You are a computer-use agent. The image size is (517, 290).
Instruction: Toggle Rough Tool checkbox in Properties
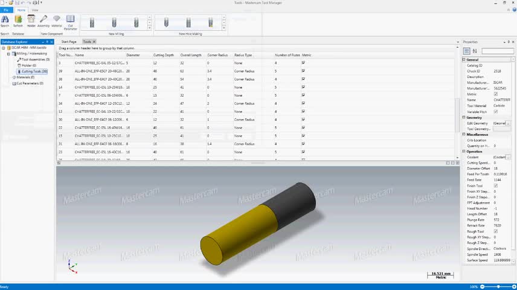click(x=496, y=231)
